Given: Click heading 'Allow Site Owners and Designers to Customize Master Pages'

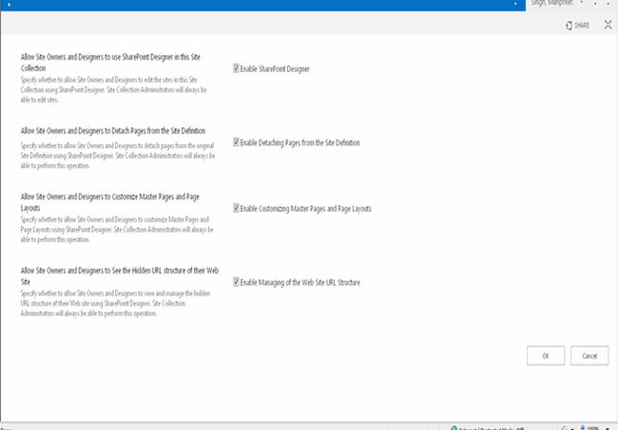Looking at the screenshot, I should coord(110,202).
